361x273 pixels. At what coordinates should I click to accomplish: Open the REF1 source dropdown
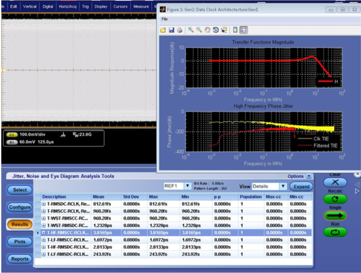(188, 186)
